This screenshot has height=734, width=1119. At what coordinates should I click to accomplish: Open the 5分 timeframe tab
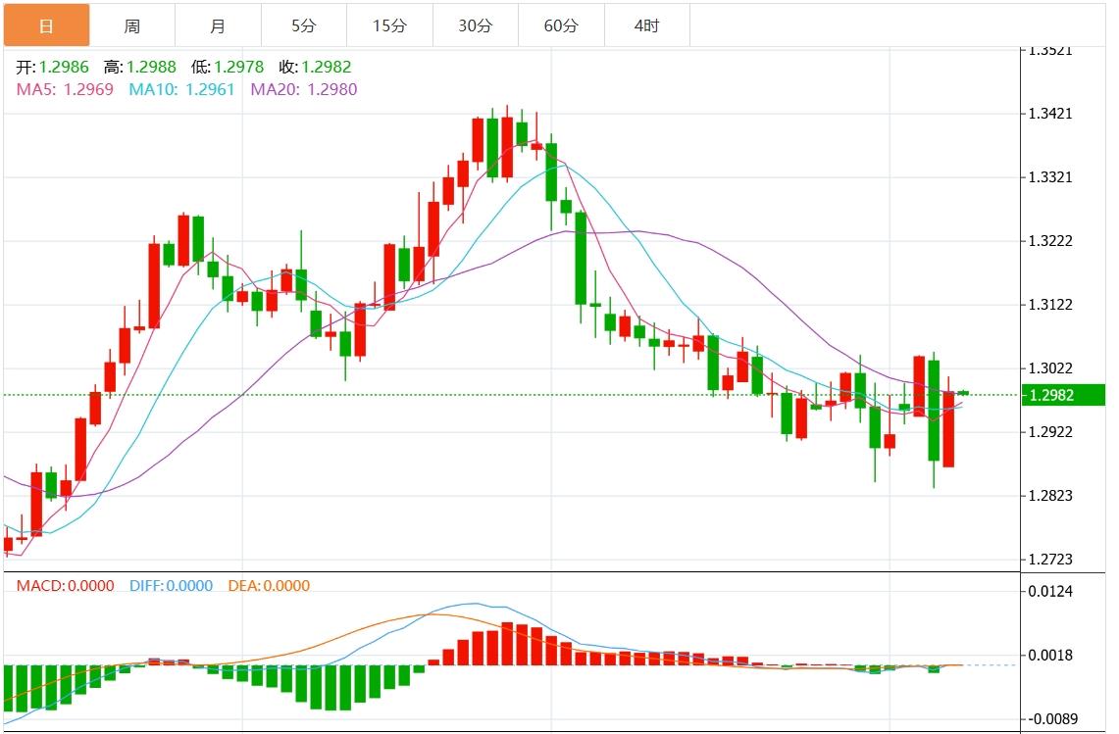(x=304, y=25)
